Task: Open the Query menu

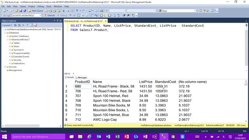Action: [x=23, y=6]
